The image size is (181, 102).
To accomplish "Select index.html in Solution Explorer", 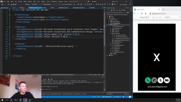I will point(117,47).
